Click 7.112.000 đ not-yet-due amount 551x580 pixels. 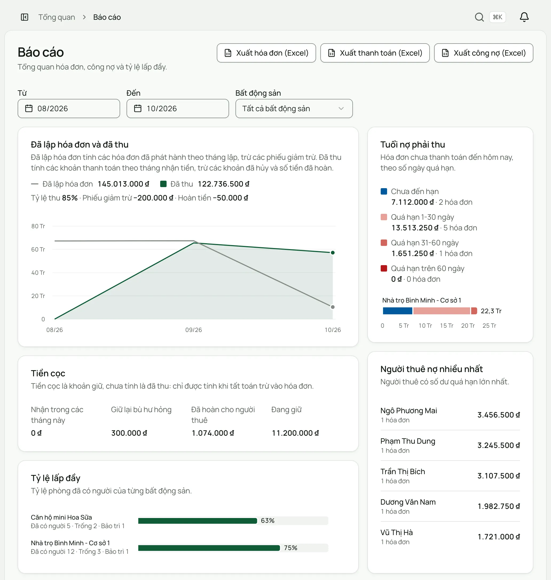pos(412,202)
